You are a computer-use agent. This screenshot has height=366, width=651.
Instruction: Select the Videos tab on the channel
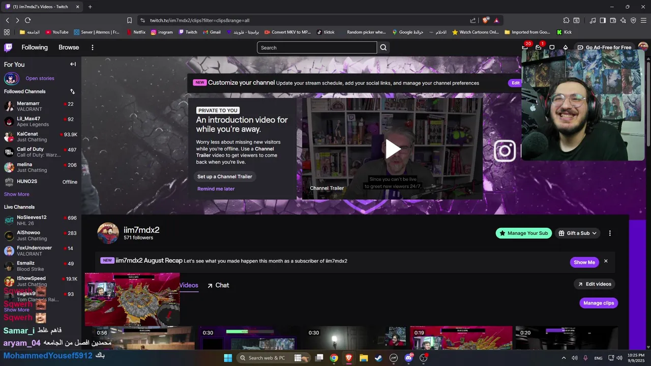(x=189, y=285)
